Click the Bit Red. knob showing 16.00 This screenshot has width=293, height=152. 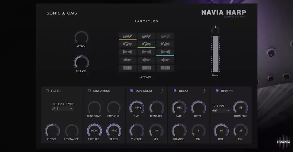(x=114, y=131)
